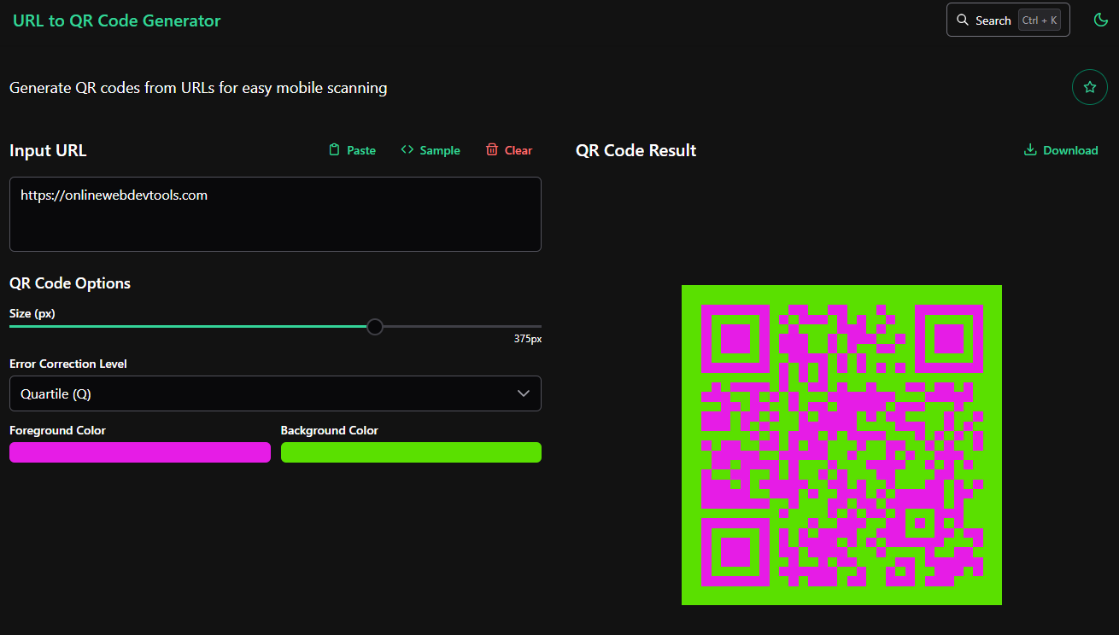This screenshot has height=635, width=1119.
Task: Click the QR Code Options heading
Action: click(x=70, y=283)
